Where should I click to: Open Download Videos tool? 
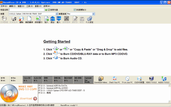click(101, 80)
